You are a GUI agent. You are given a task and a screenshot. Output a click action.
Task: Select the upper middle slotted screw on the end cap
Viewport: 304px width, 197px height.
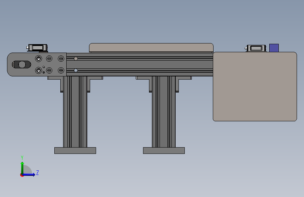49,58
